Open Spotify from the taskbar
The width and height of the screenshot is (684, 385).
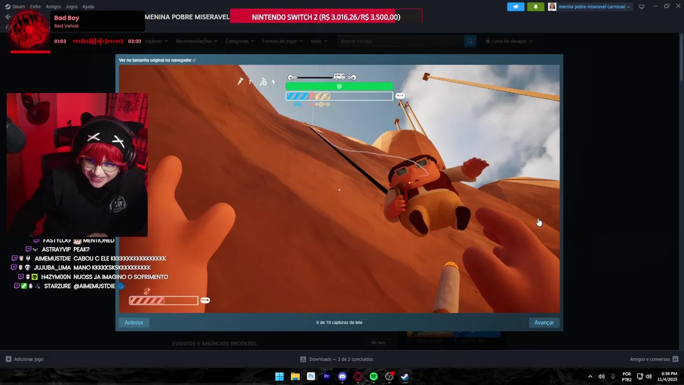tap(374, 376)
